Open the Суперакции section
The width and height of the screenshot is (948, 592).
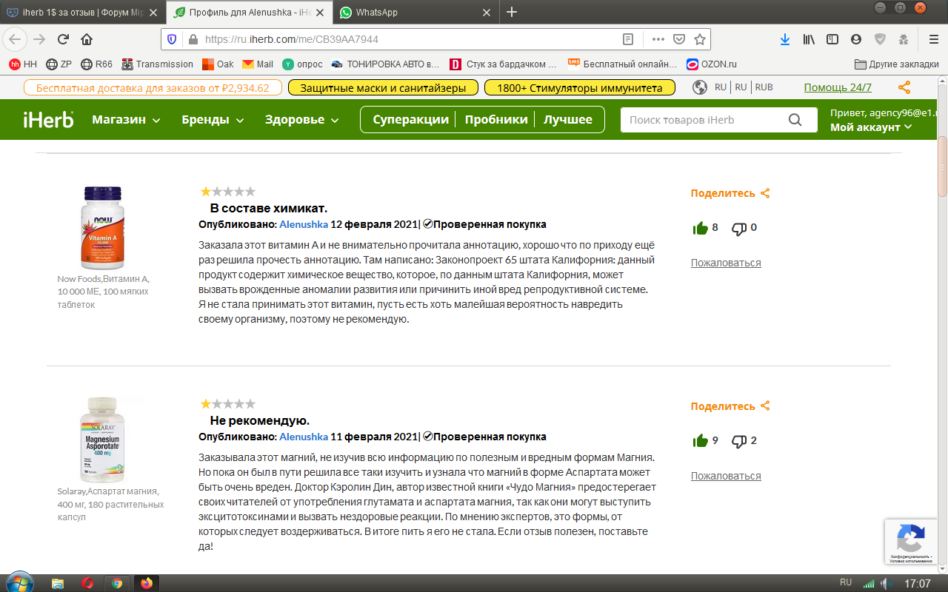click(x=411, y=120)
